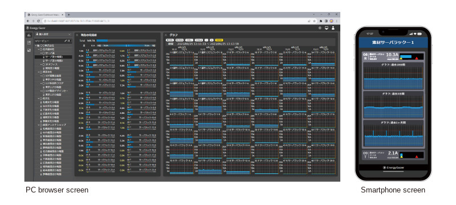Click the COL+ button in the graph toolbar

coord(199,40)
